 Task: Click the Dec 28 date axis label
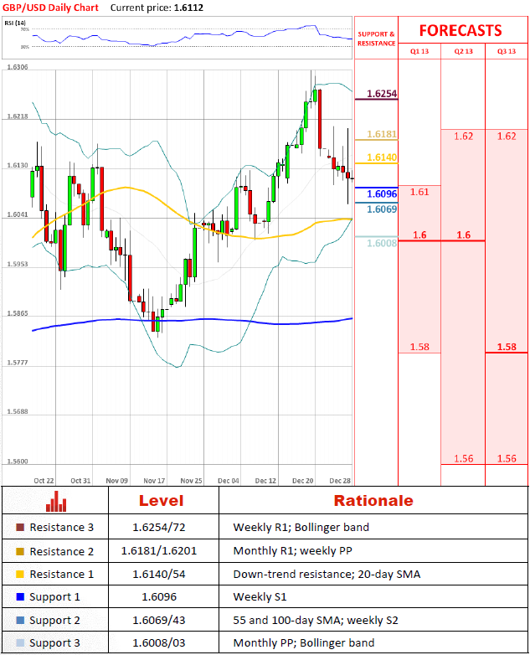click(340, 481)
